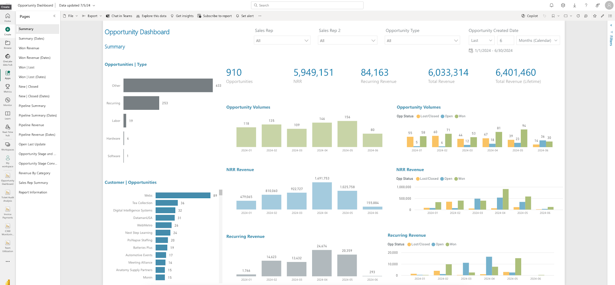Click Explore this data
This screenshot has width=615, height=285.
(x=151, y=16)
